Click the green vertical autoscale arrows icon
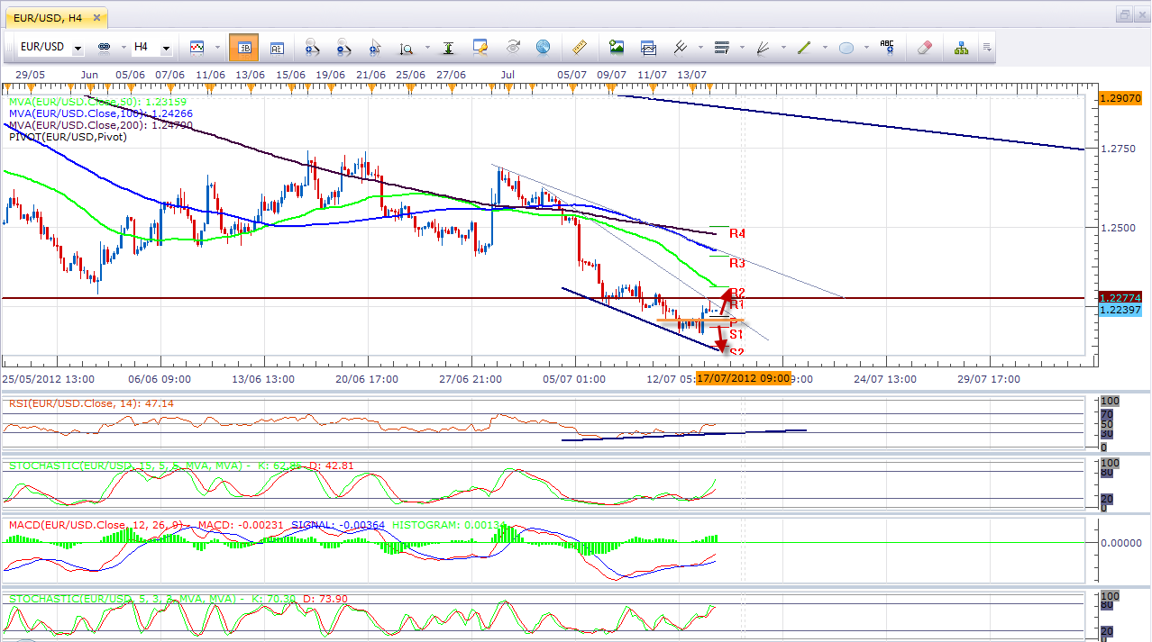Screen dimensions: 1152x642 [448, 47]
